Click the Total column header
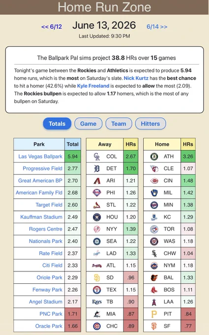This screenshot has height=335, width=209. 73,144
